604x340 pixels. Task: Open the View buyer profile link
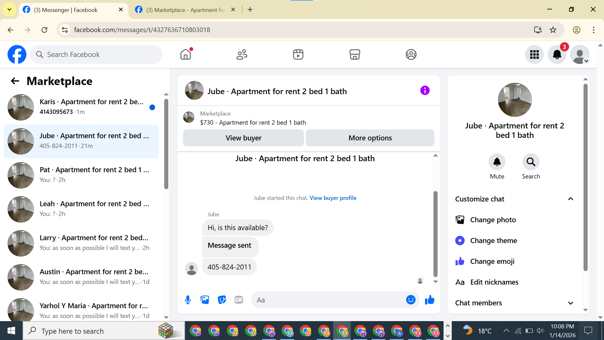(333, 198)
